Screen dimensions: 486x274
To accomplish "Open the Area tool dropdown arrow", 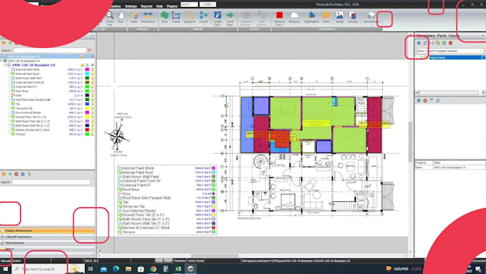I will [164, 25].
